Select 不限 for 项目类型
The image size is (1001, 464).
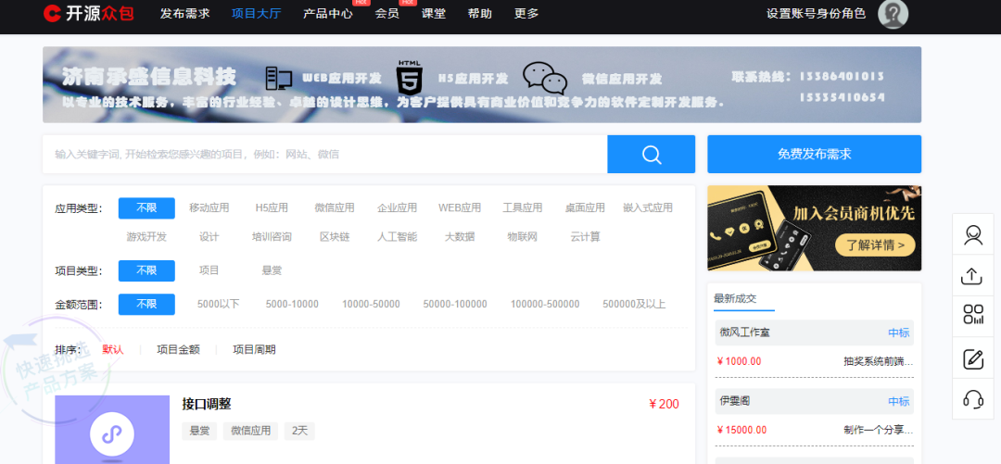click(x=146, y=270)
